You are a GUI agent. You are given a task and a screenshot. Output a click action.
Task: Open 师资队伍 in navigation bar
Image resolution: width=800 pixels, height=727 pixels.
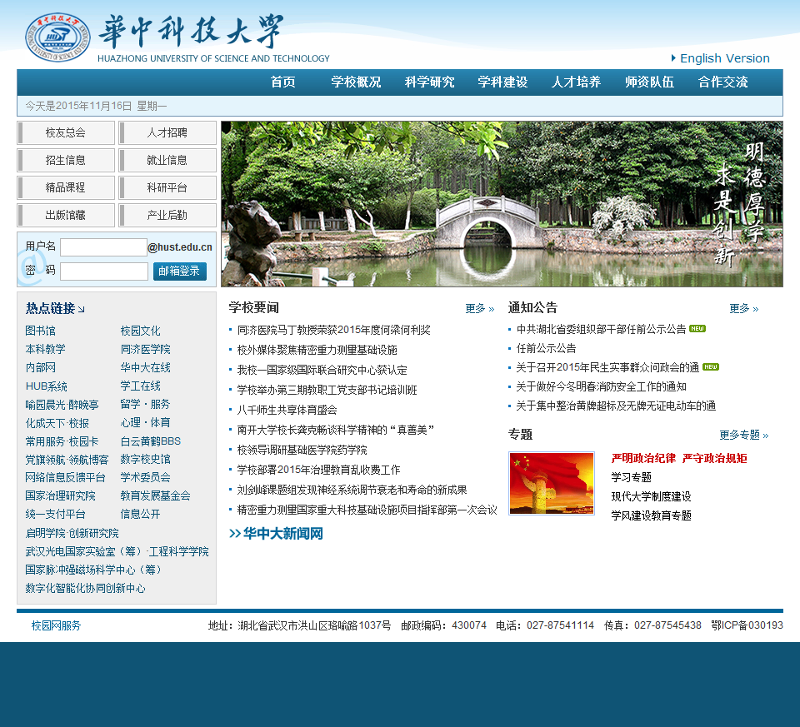649,82
